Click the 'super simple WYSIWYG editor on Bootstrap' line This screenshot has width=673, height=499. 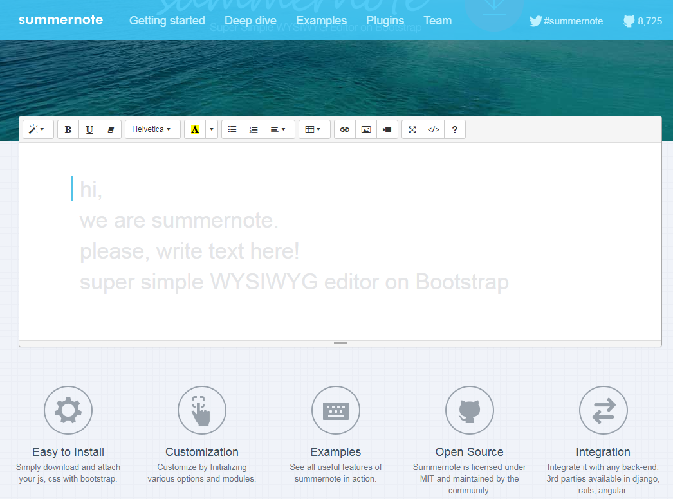294,282
